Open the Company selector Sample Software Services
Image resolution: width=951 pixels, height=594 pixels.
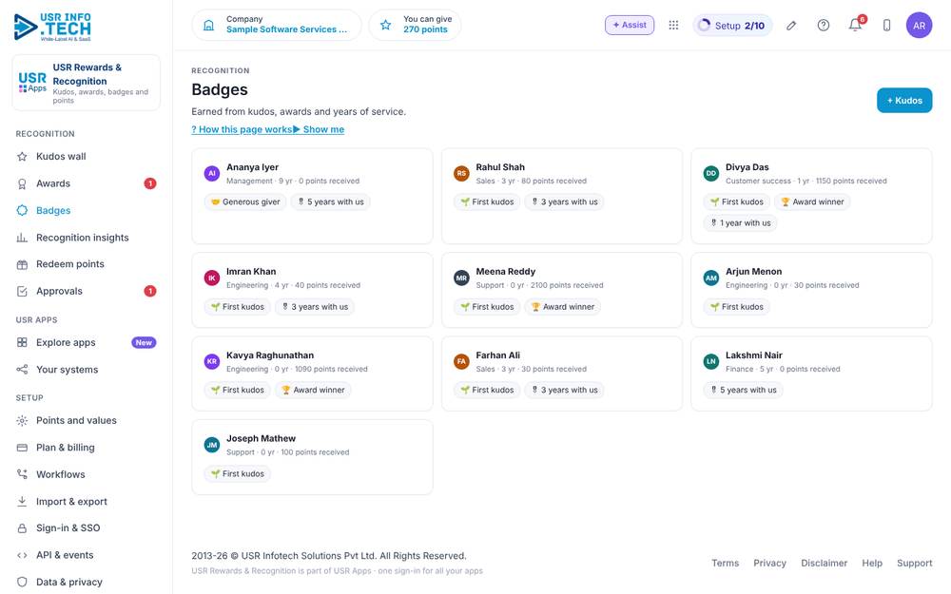point(277,25)
